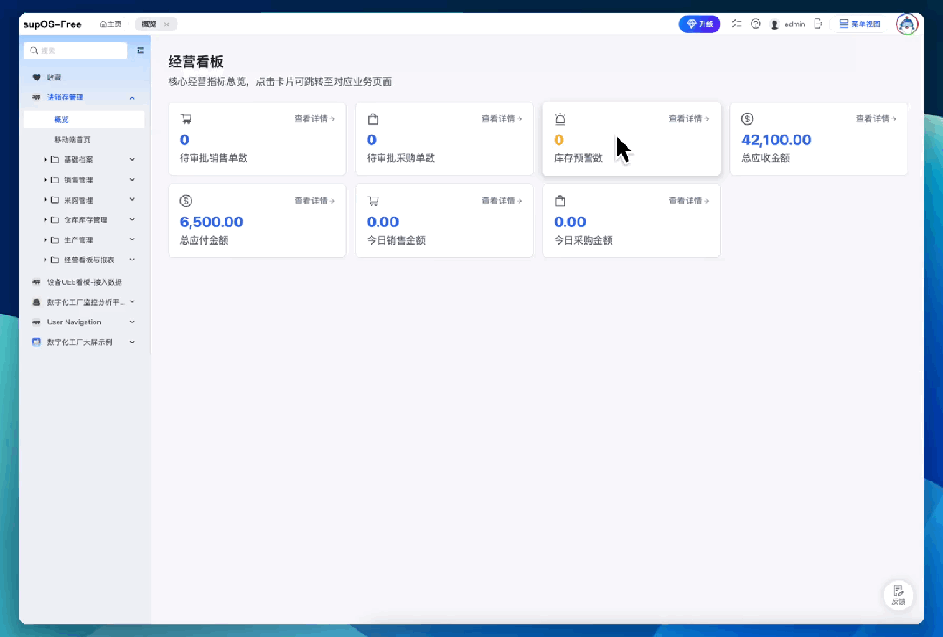Collapse sidebar using the menu fold icon
This screenshot has width=943, height=637.
[x=141, y=51]
